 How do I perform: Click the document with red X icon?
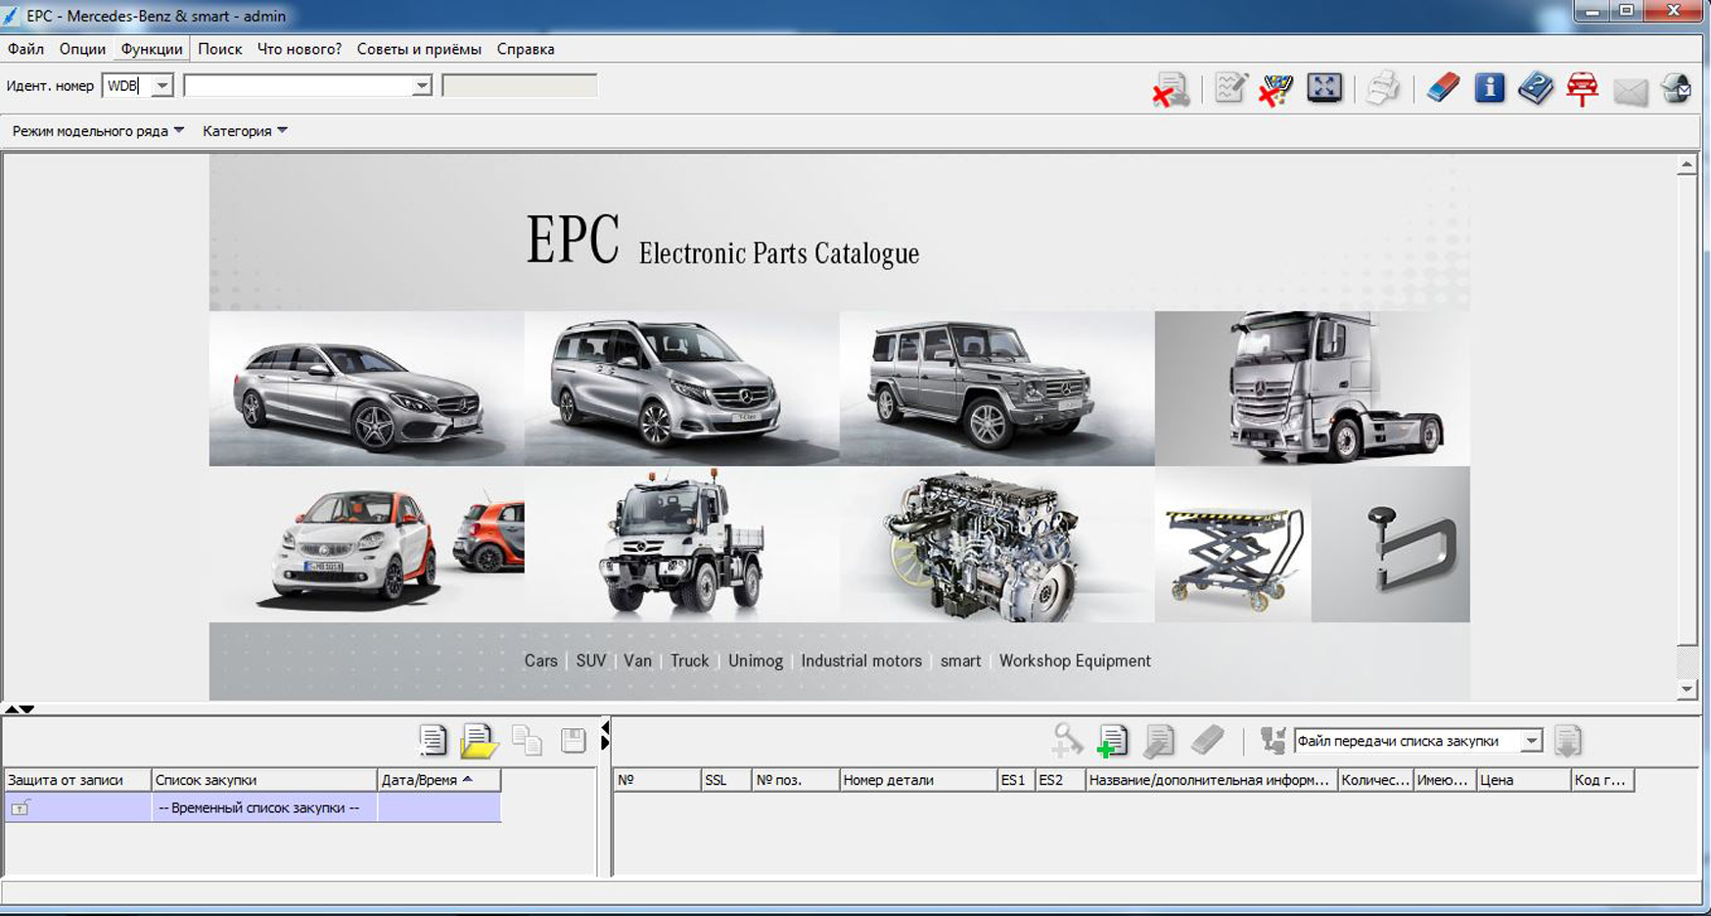pyautogui.click(x=1171, y=89)
